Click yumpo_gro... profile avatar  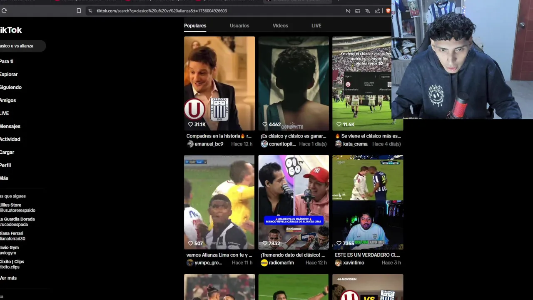coord(190,262)
